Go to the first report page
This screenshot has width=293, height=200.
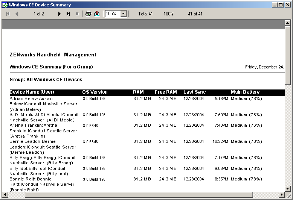(8, 14)
